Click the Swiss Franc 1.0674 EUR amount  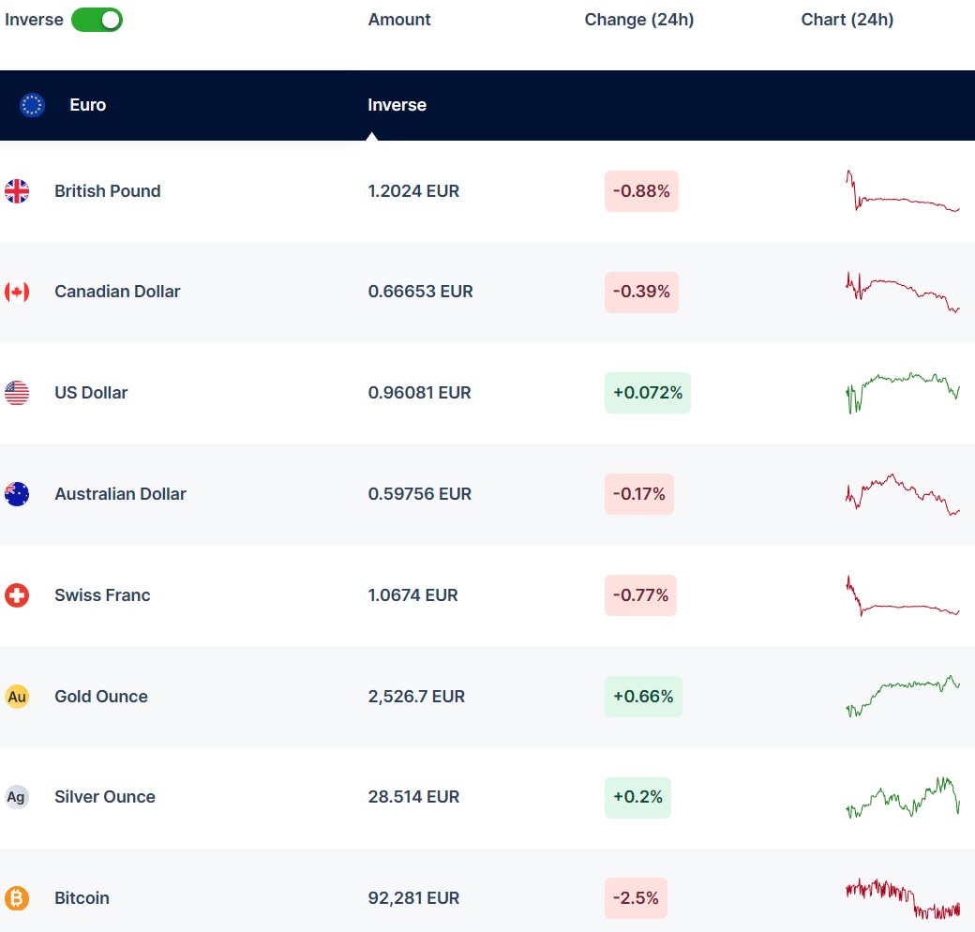pyautogui.click(x=412, y=595)
